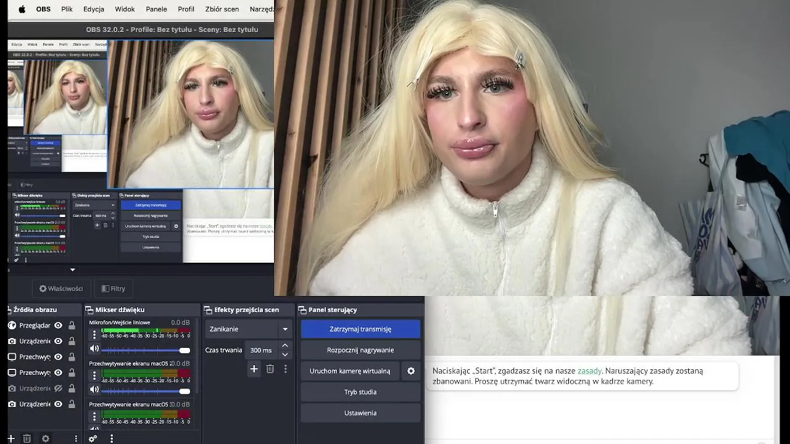This screenshot has height=444, width=790.
Task: Click the dock icon next to the Mikser dźwięku title
Action: [x=89, y=310]
